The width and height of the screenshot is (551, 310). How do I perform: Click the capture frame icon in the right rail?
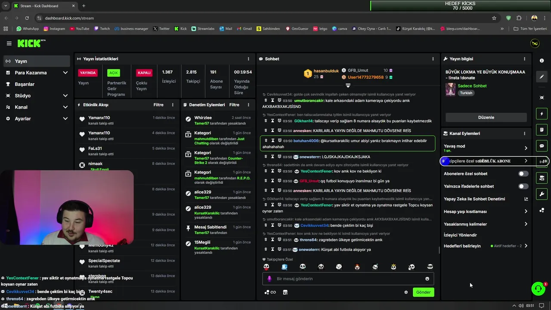pos(542,98)
